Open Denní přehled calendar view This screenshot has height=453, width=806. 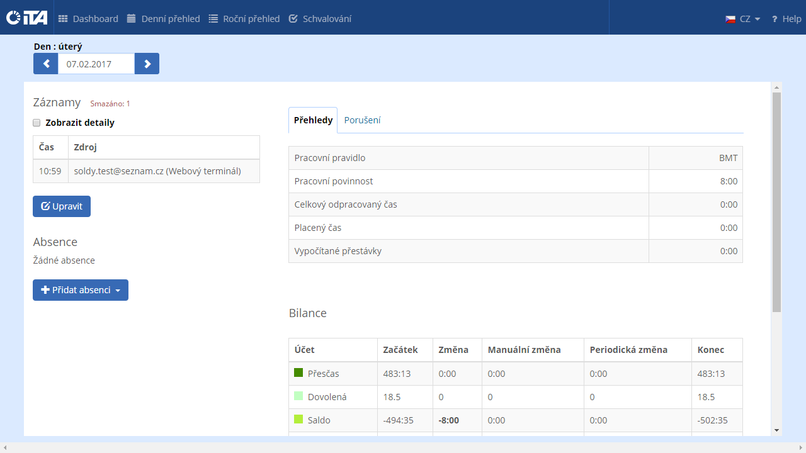point(163,19)
